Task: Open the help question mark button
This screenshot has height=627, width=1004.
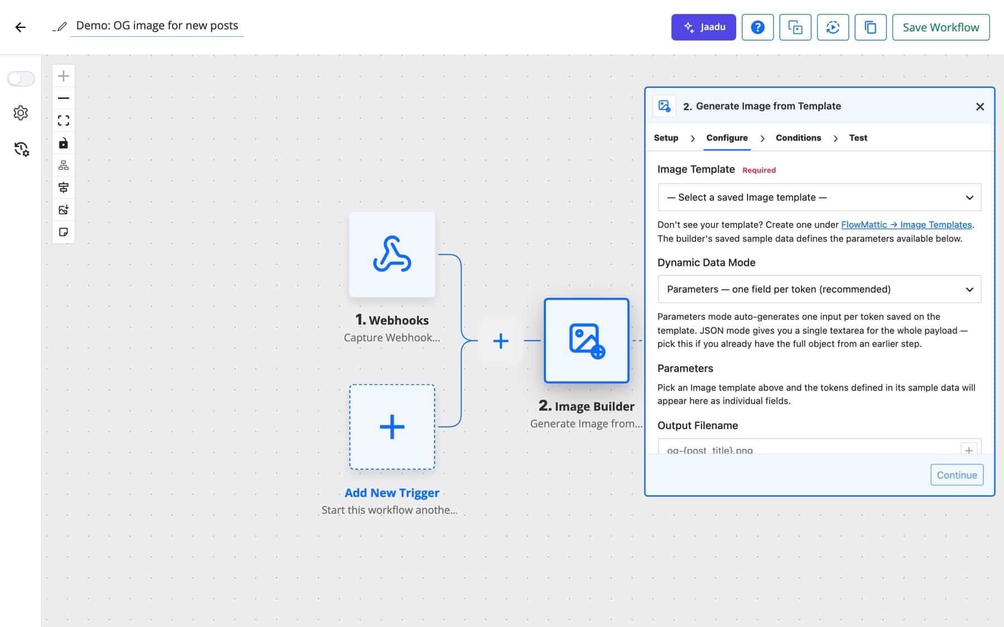Action: [757, 27]
